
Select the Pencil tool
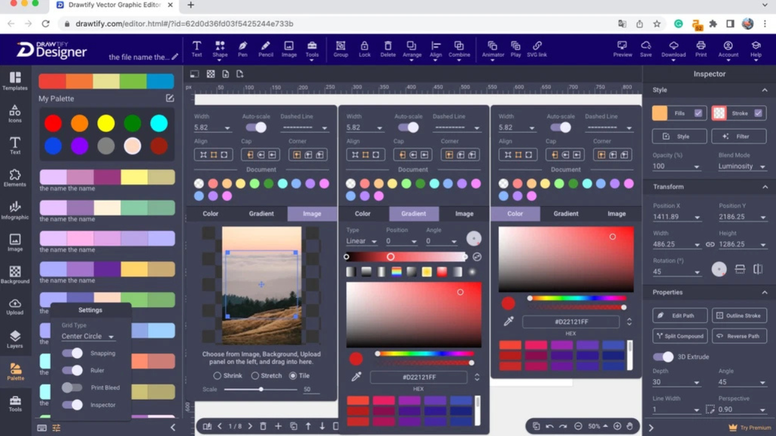[x=266, y=49]
